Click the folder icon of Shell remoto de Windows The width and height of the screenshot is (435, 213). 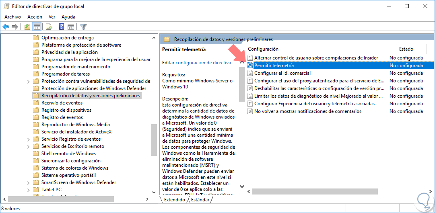point(35,154)
